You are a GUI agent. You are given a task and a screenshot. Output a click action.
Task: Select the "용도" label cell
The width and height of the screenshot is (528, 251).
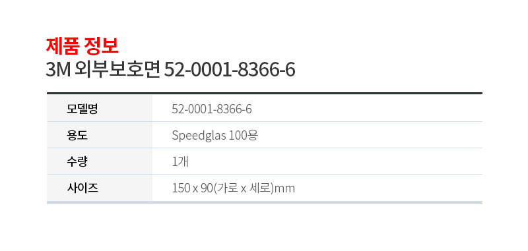point(100,135)
